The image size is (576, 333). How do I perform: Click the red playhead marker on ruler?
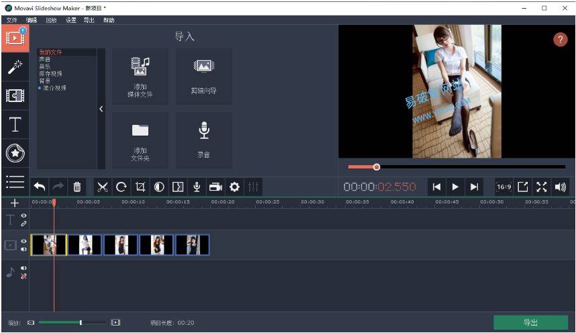(x=54, y=203)
